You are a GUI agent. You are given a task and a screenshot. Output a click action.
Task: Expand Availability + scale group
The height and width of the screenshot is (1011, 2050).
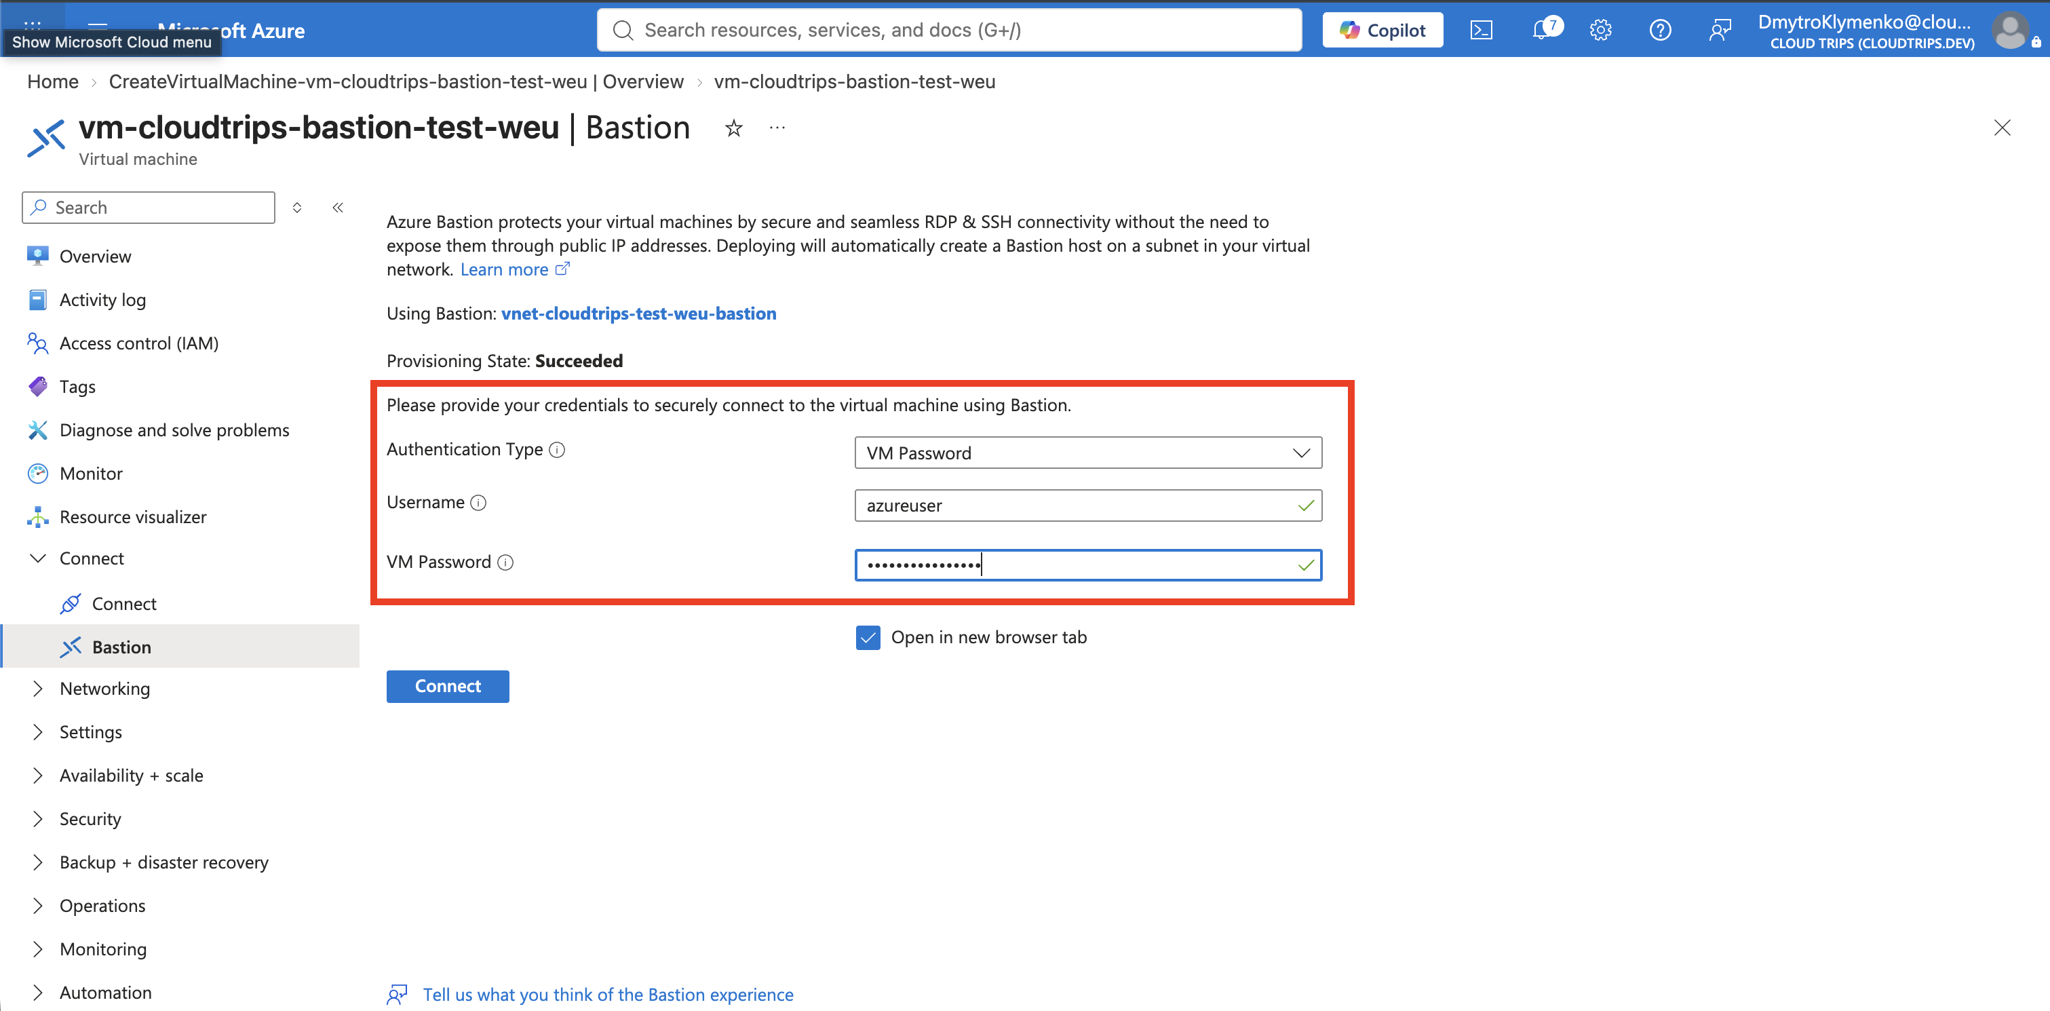(x=37, y=776)
